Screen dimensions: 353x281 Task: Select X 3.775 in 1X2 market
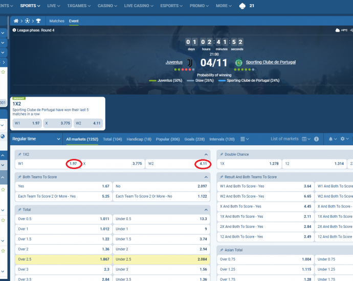[113, 163]
